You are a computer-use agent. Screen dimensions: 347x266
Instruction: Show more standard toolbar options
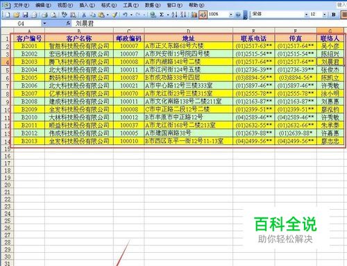pos(245,15)
